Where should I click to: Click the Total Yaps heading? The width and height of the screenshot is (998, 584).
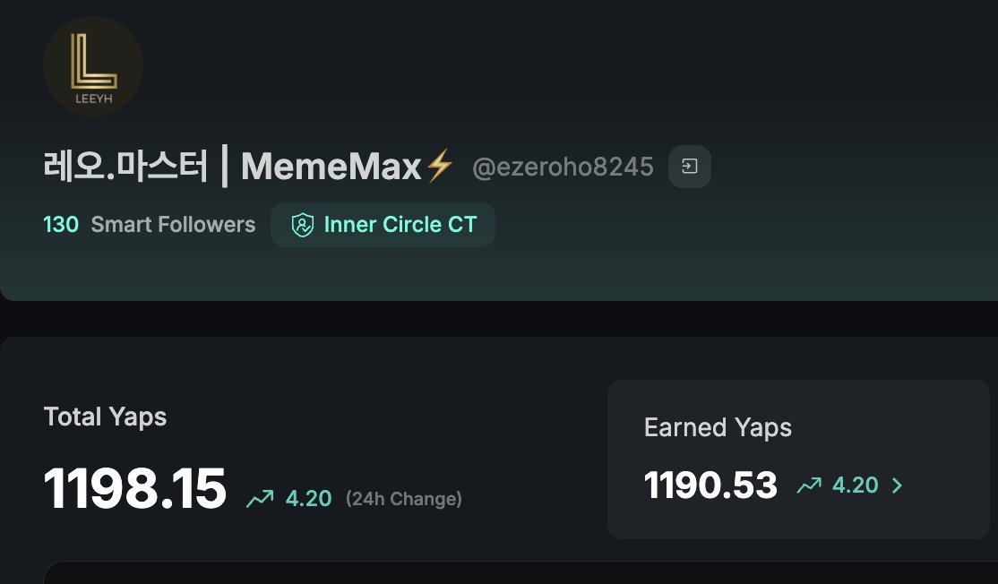click(105, 417)
